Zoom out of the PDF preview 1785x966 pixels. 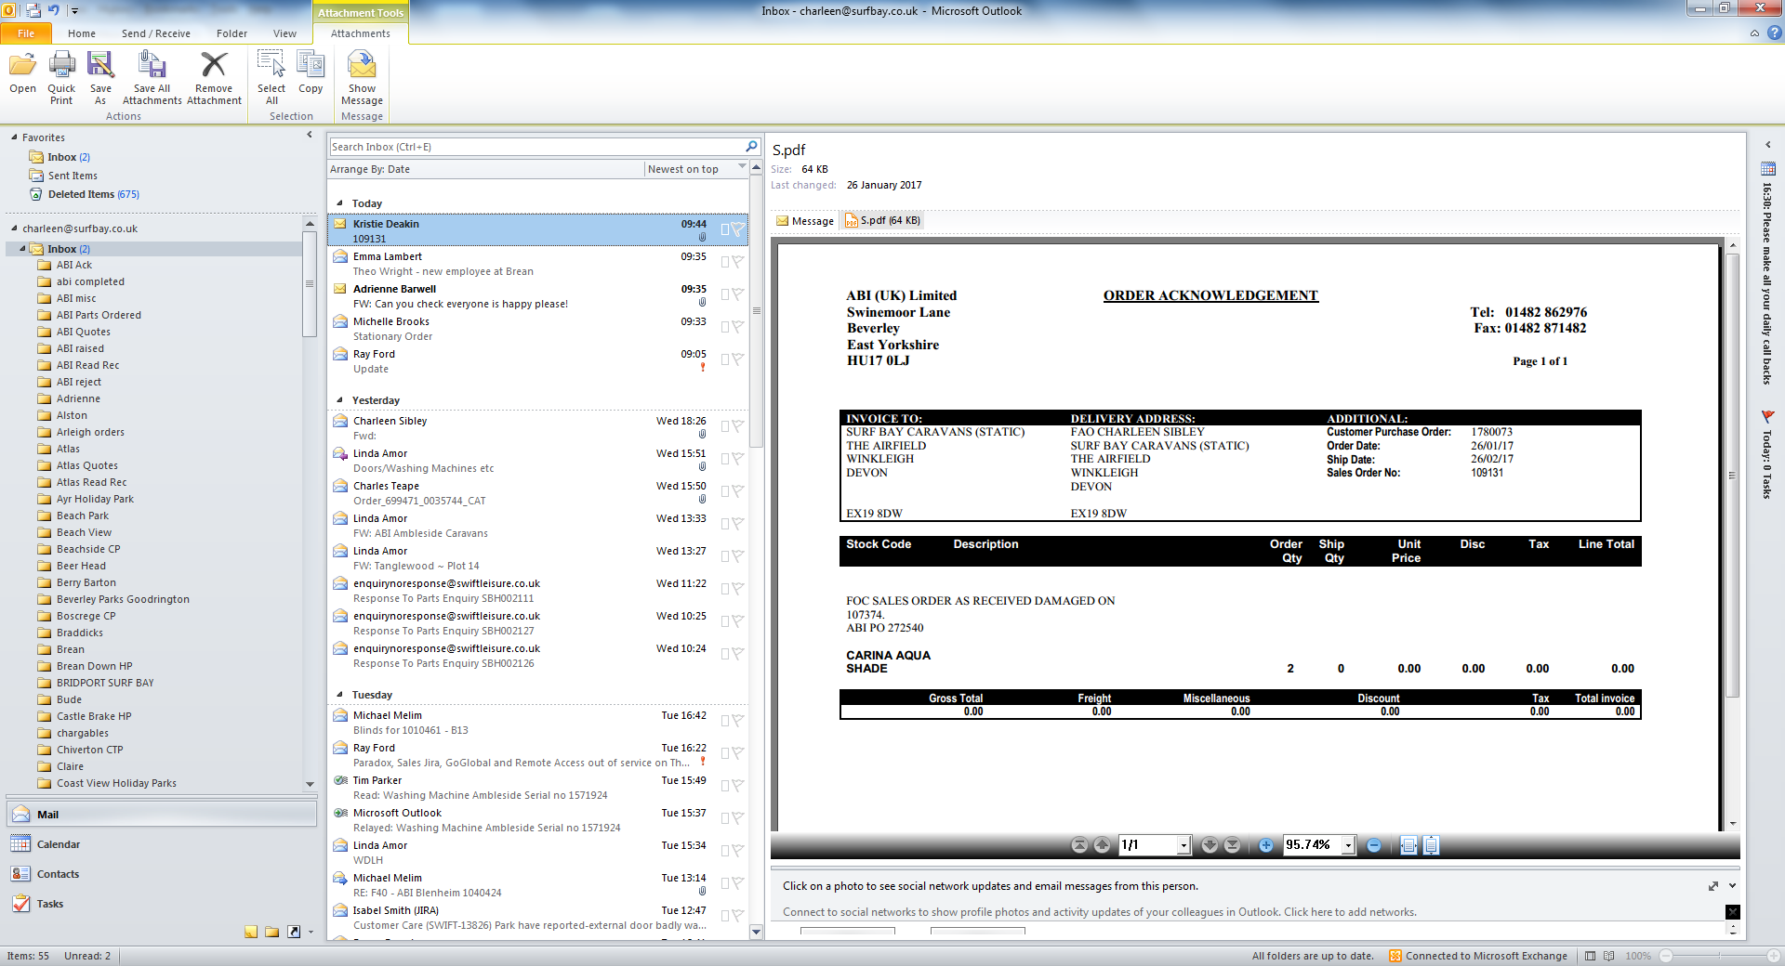coord(1373,845)
